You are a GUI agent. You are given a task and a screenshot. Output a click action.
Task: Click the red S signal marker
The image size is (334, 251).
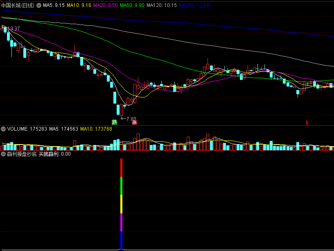point(307,123)
